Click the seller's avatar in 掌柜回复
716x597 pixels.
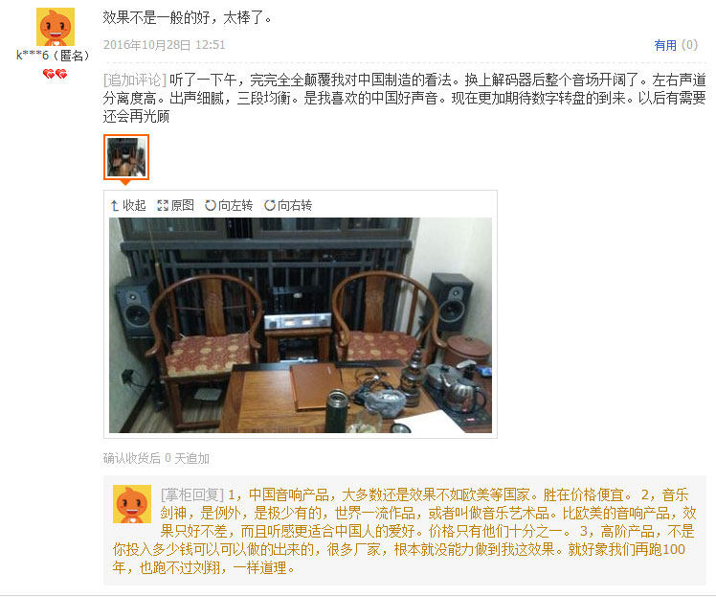132,504
